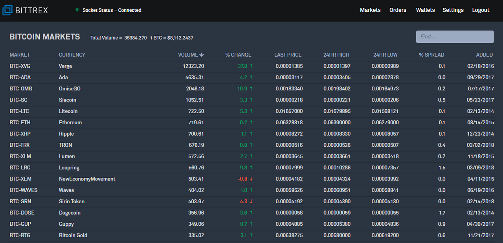Click the red down arrow in Sirin Token row
The width and height of the screenshot is (503, 243).
(251, 201)
